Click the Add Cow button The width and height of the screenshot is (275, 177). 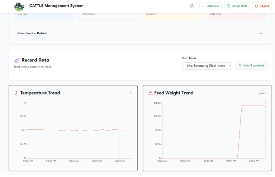(210, 6)
